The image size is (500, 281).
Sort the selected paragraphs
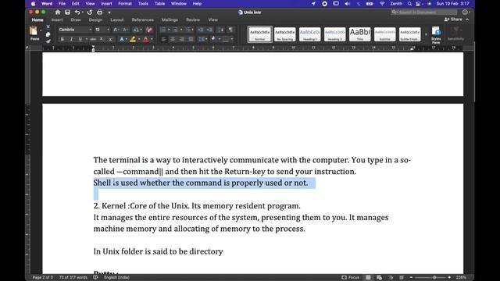221,30
